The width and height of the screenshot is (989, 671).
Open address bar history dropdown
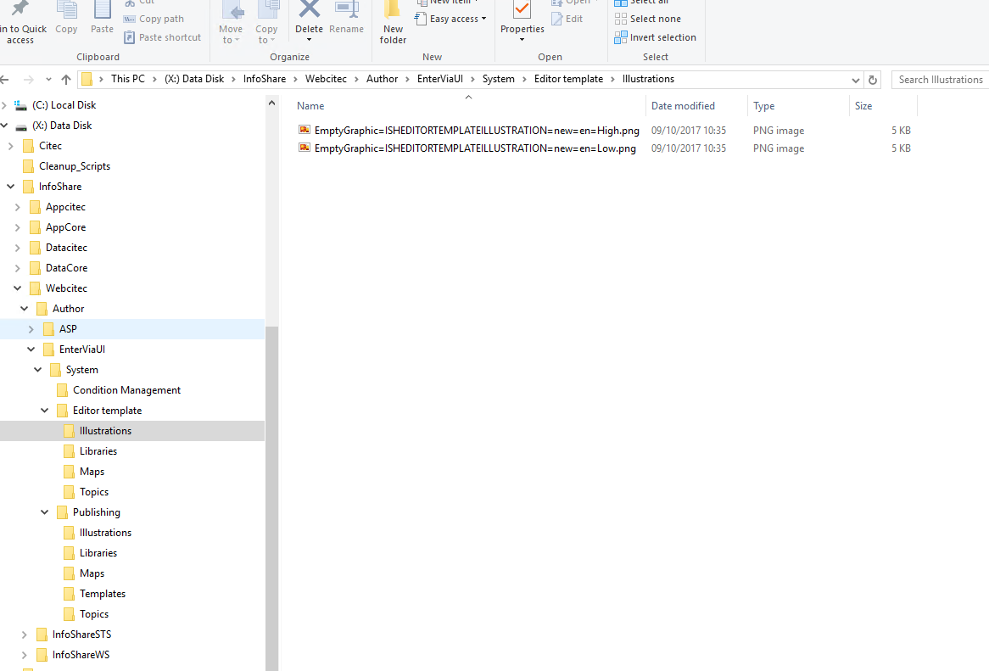pos(856,80)
